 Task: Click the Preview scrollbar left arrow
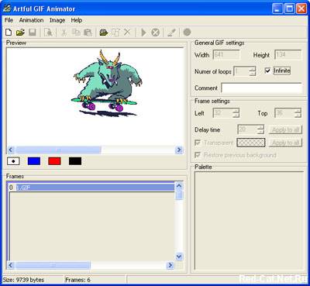11,150
